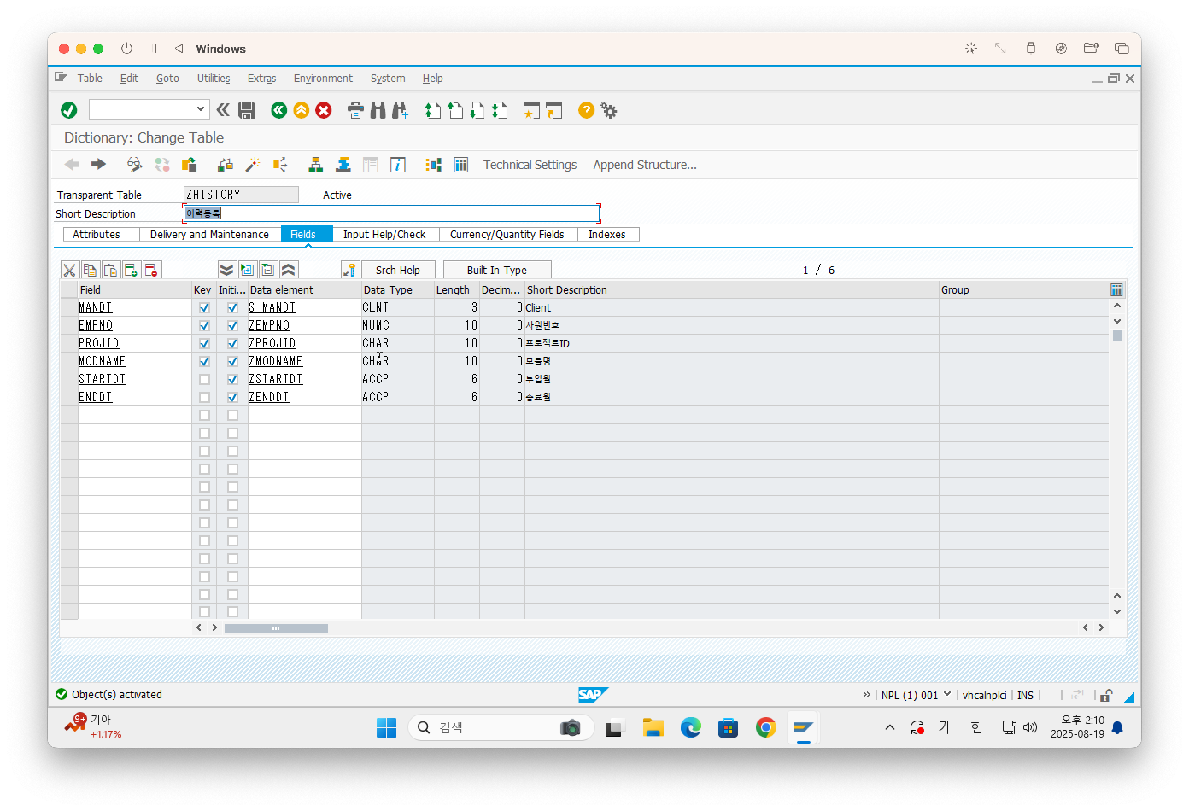1189x811 pixels.
Task: Click the Technical Settings button
Action: tap(530, 165)
